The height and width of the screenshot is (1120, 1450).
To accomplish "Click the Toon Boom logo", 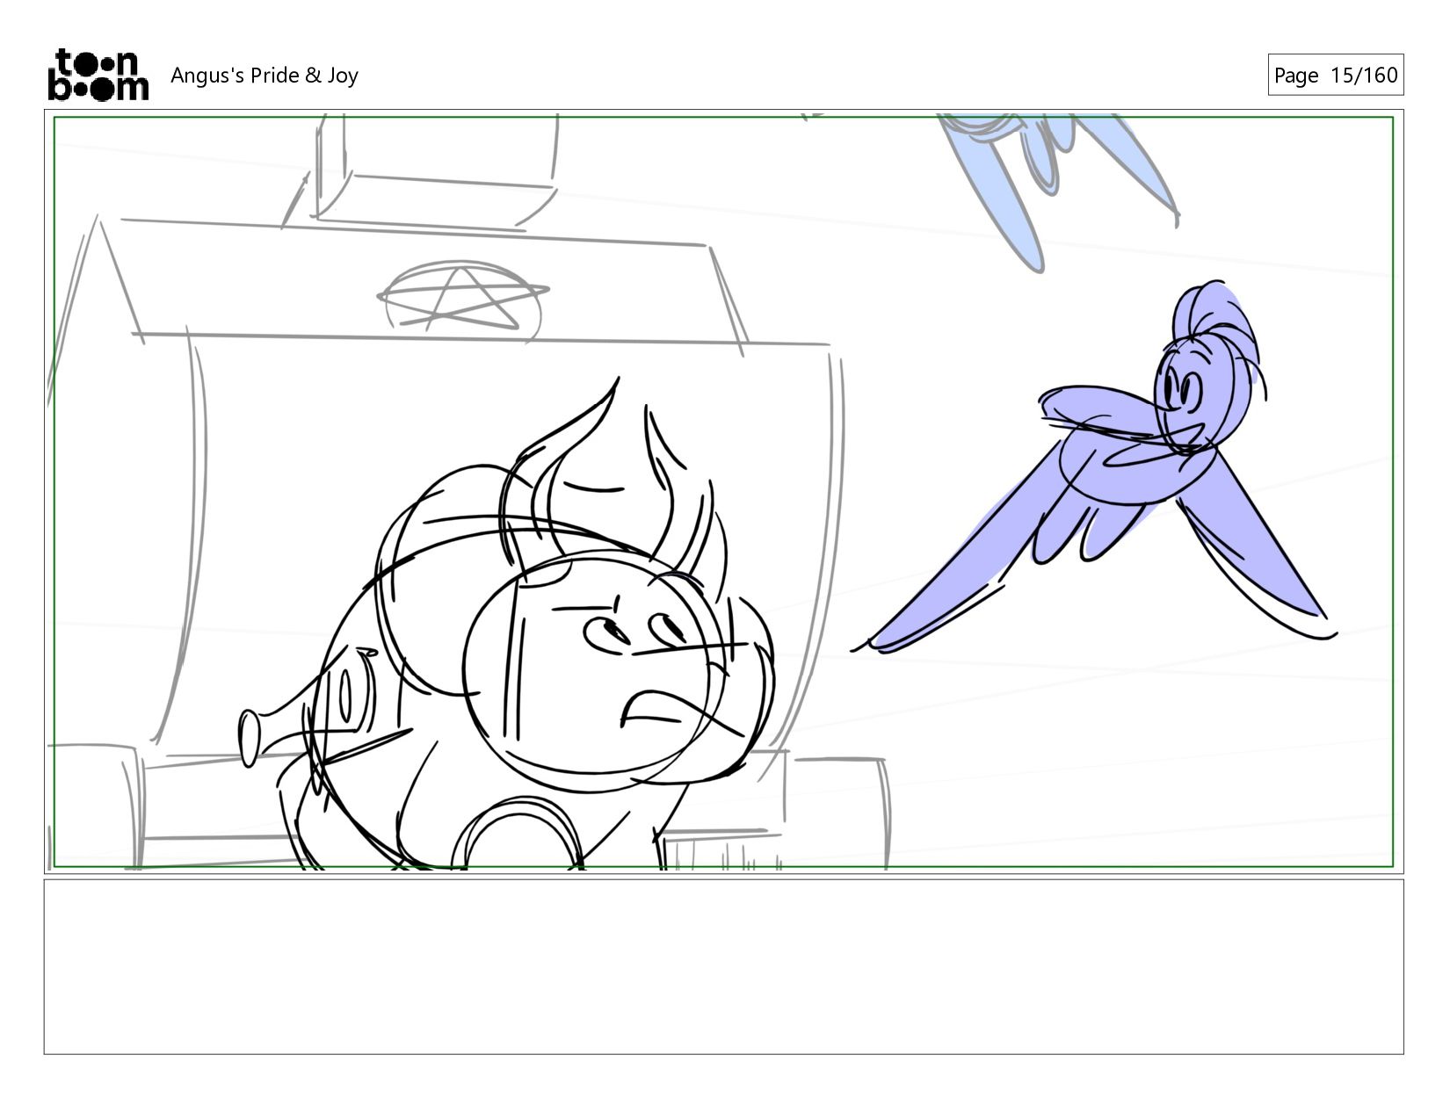I will tap(98, 75).
